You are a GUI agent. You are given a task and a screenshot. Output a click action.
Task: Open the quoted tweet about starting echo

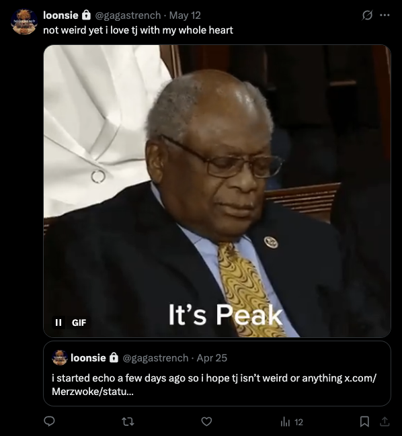click(217, 374)
